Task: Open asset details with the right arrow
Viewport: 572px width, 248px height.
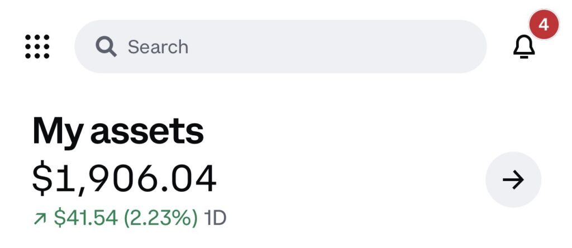Action: point(513,179)
